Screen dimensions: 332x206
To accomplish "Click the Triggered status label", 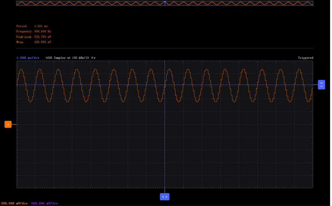I will [x=305, y=58].
